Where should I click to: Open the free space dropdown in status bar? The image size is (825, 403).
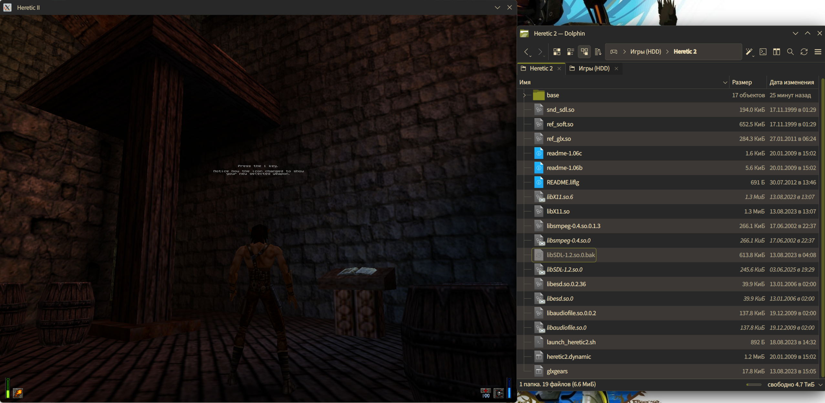coord(820,385)
